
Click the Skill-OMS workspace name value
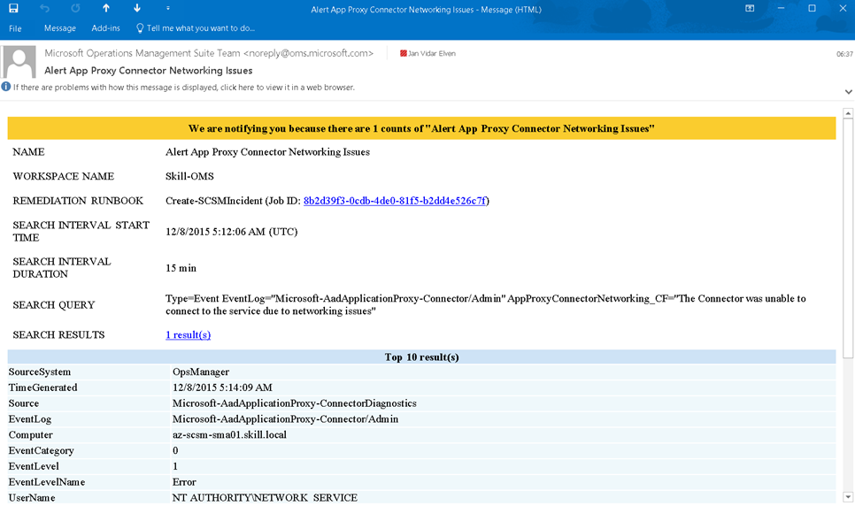click(x=189, y=176)
